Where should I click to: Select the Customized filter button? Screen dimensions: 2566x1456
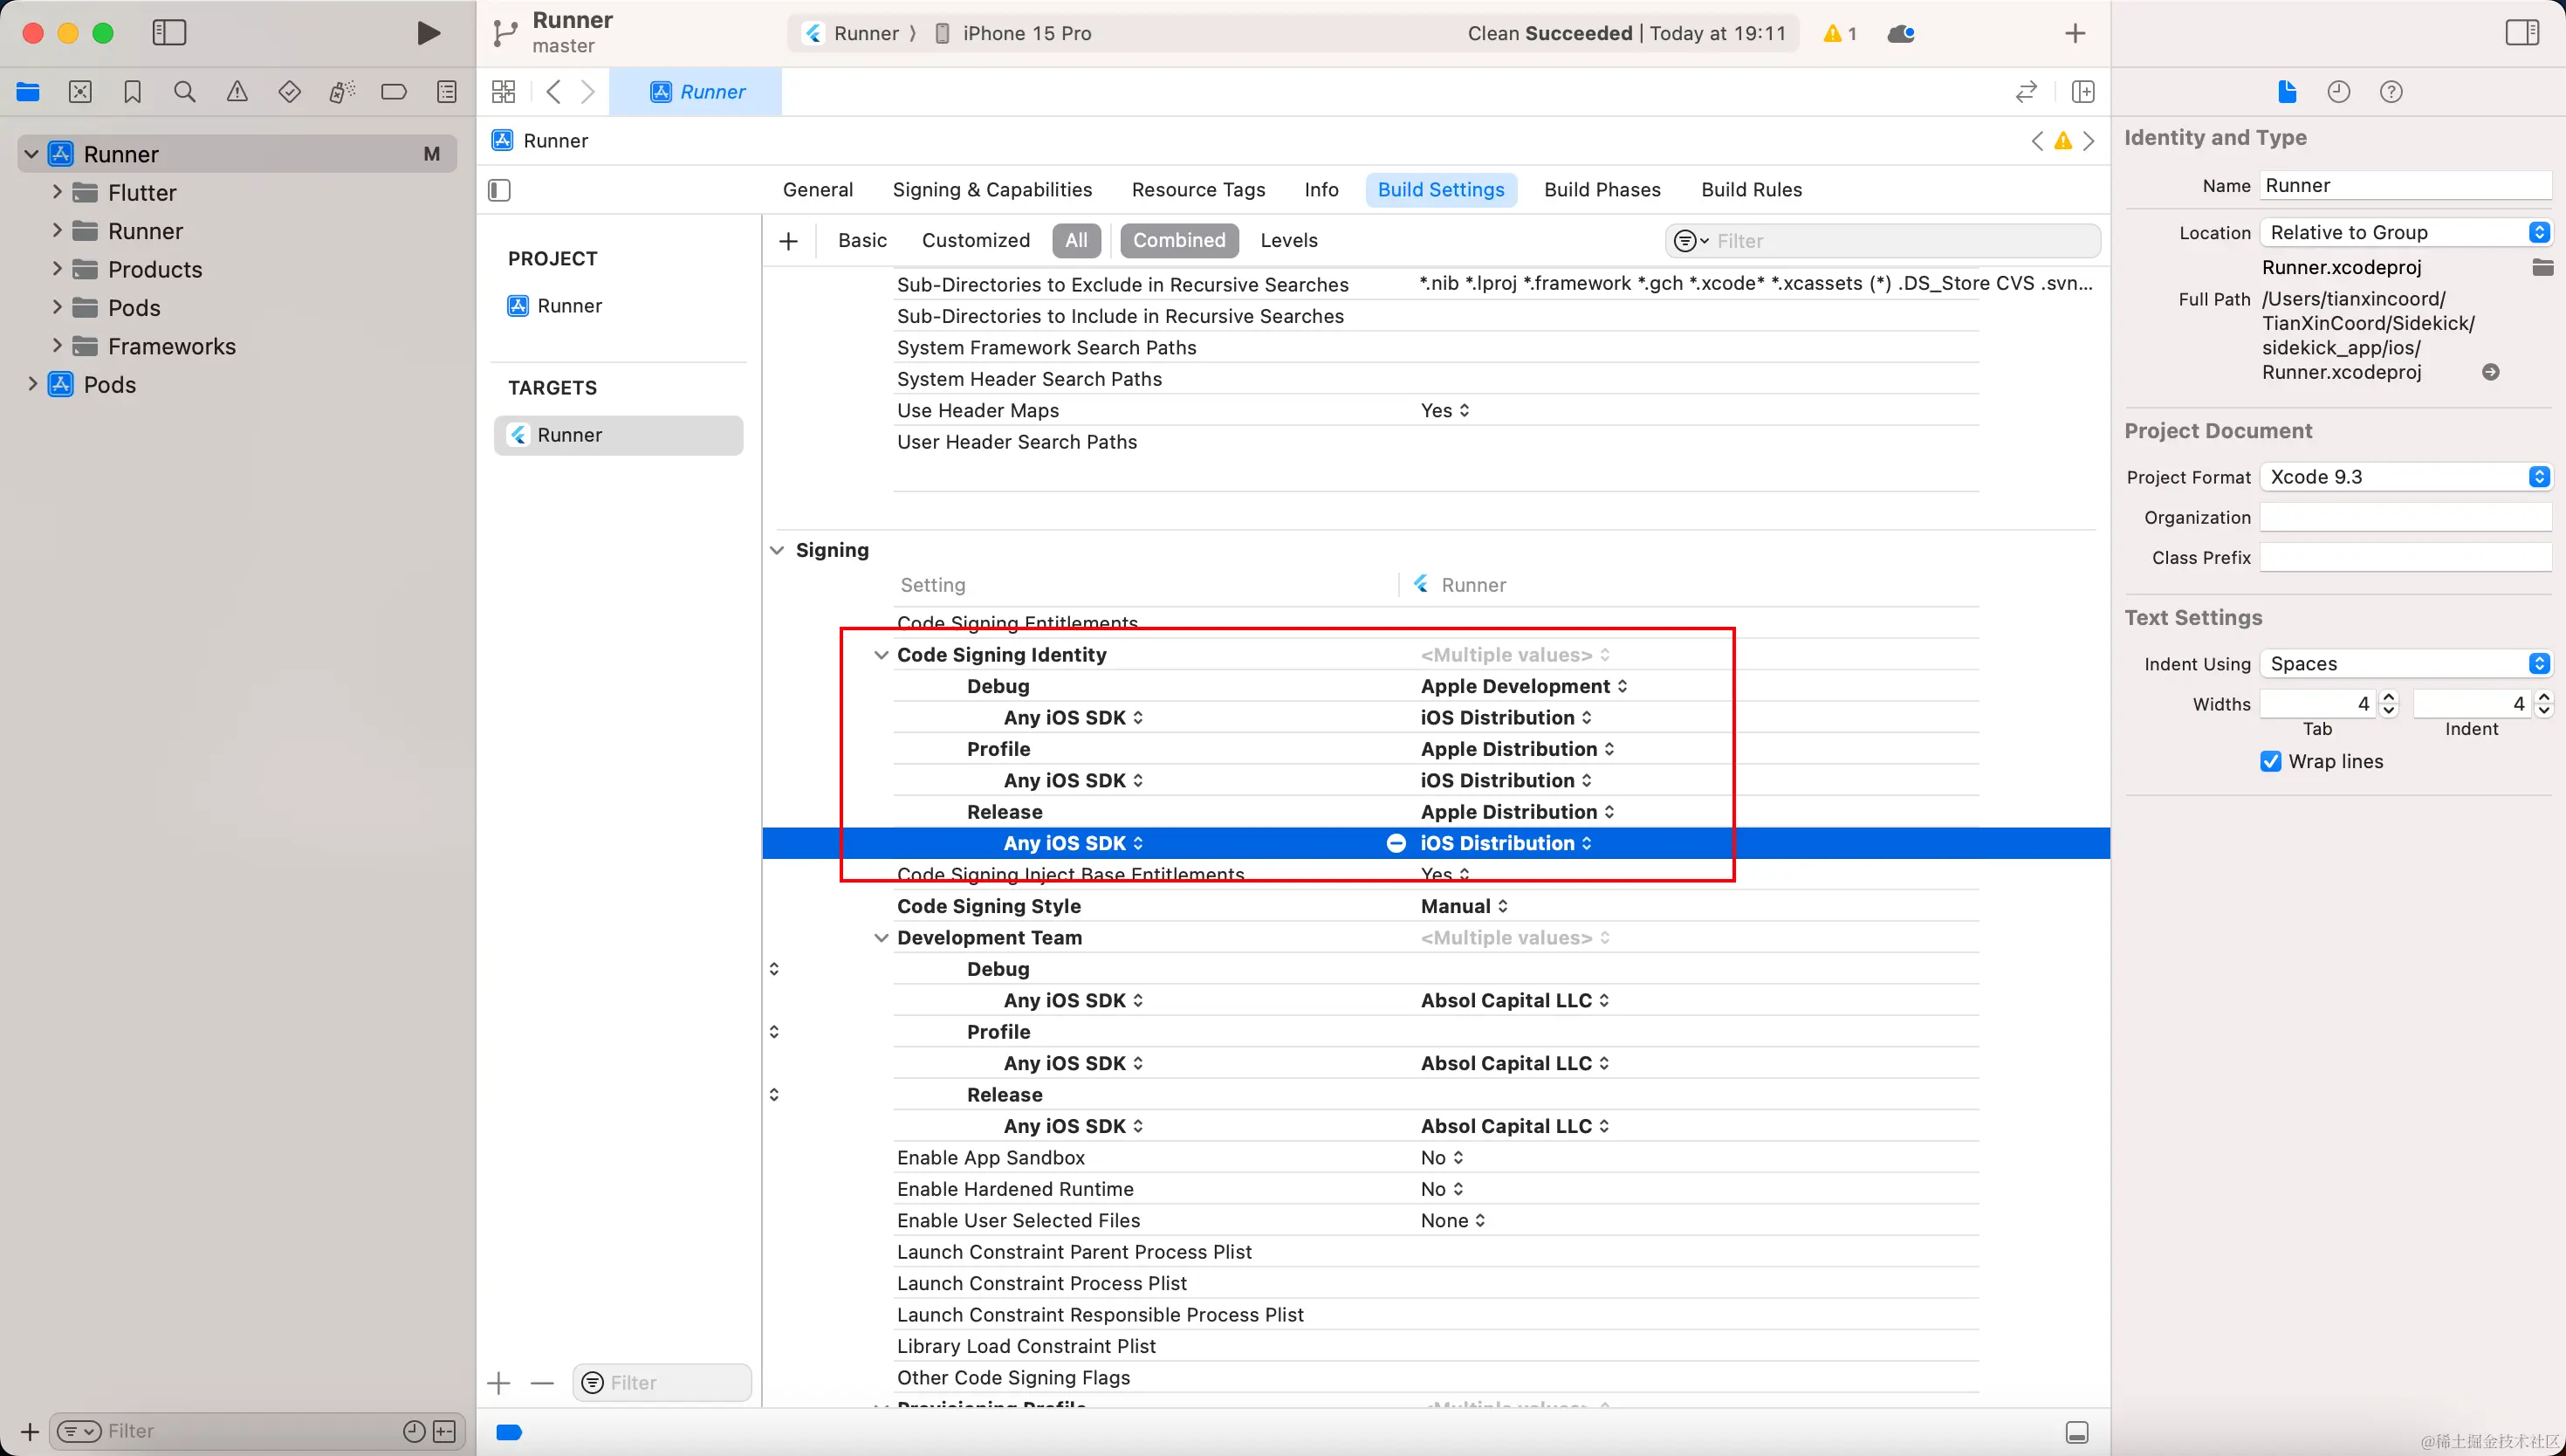pos(975,240)
